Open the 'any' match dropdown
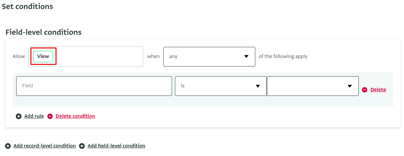 pos(205,57)
